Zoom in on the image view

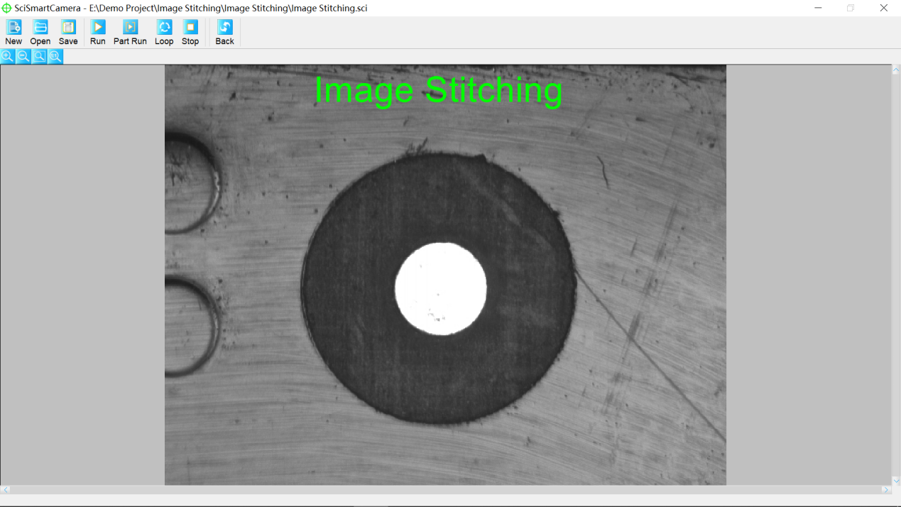click(x=8, y=57)
